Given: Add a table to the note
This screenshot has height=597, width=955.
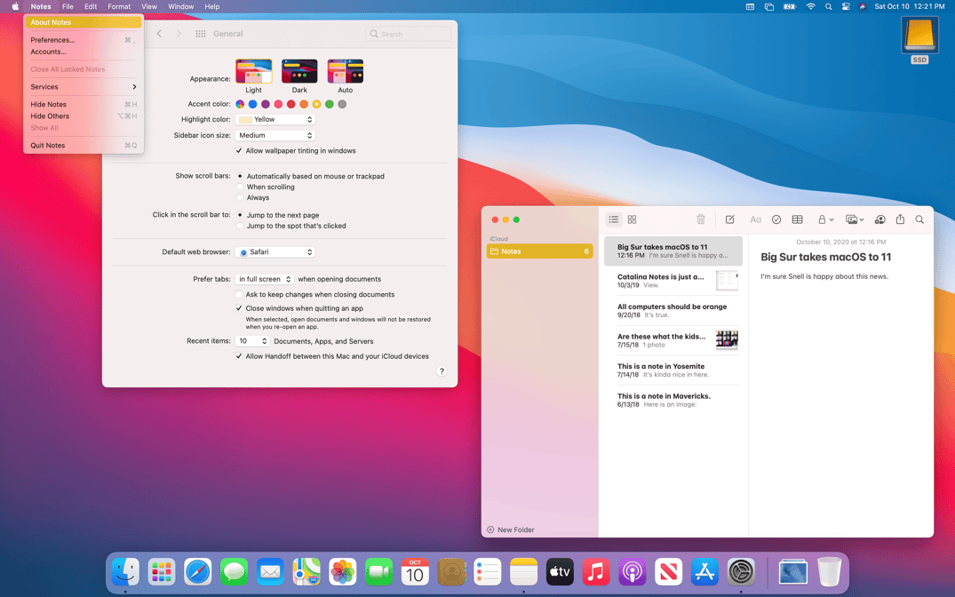Looking at the screenshot, I should pyautogui.click(x=797, y=219).
